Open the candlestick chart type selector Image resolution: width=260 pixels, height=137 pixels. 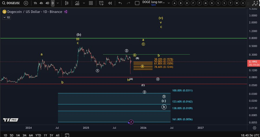click(67, 3)
